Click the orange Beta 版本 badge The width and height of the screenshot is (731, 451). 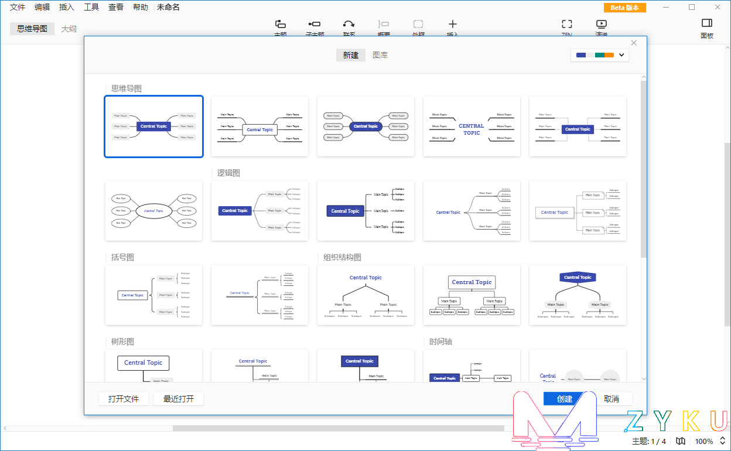click(625, 8)
